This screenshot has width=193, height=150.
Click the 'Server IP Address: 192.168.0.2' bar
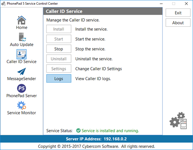point(96,139)
